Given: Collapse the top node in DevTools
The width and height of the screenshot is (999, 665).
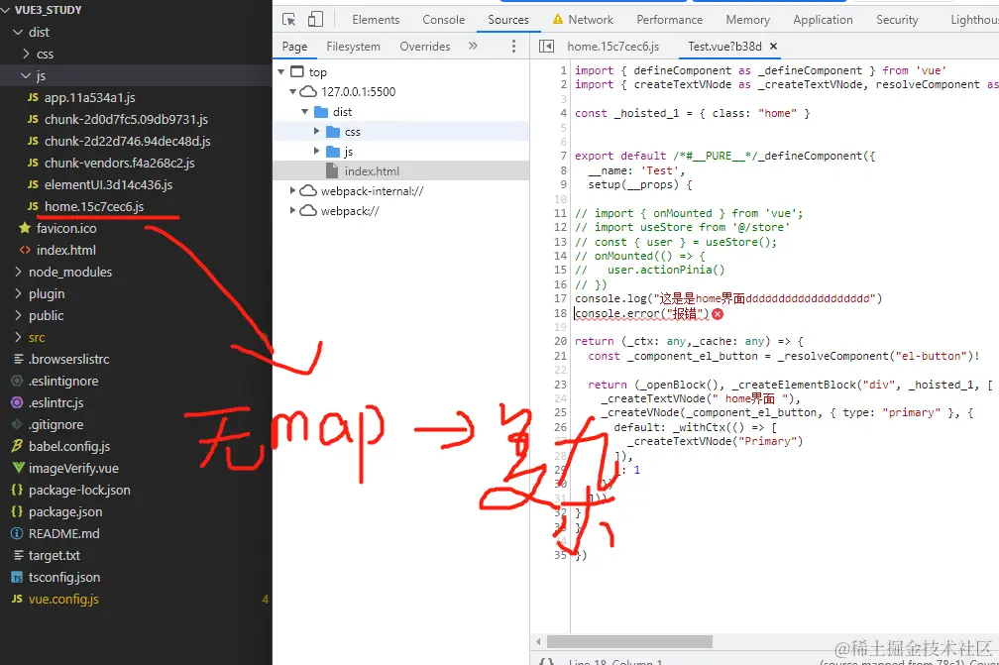Looking at the screenshot, I should tap(281, 72).
